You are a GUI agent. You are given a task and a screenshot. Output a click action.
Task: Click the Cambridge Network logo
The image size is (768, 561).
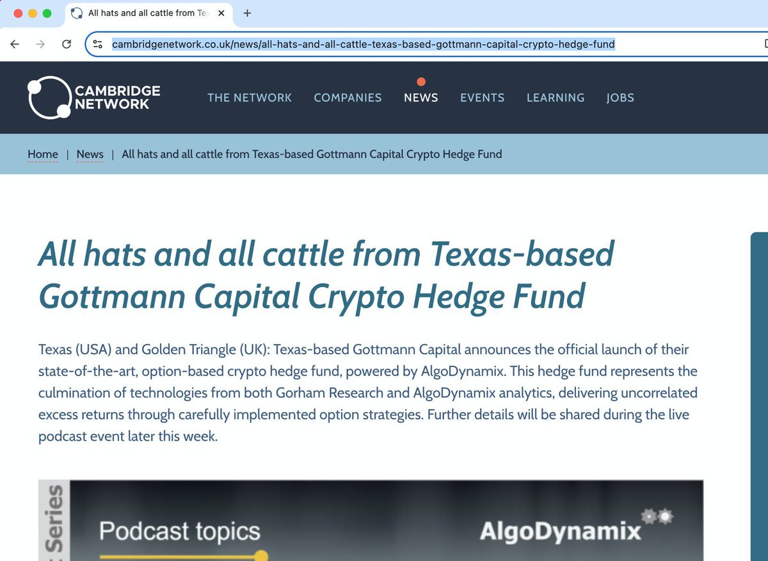click(x=94, y=97)
